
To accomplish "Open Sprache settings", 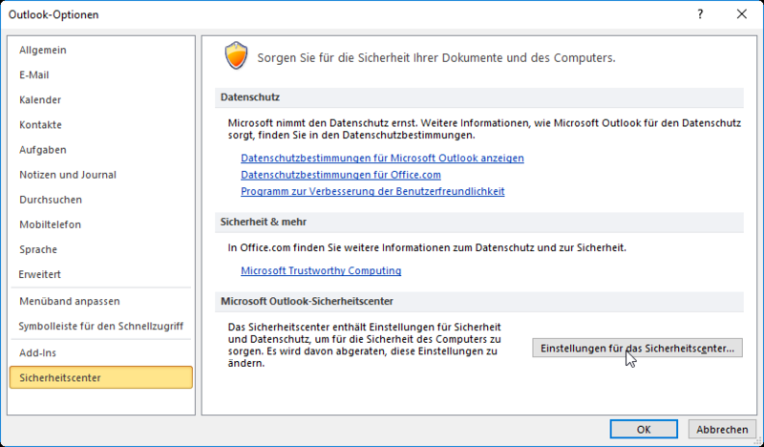I will tap(38, 249).
